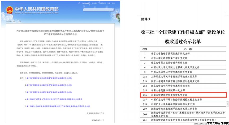
Task: Click the national emblem logo
Action: pos(10,9)
